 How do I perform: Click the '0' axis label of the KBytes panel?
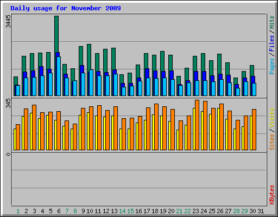[x=8, y=154]
